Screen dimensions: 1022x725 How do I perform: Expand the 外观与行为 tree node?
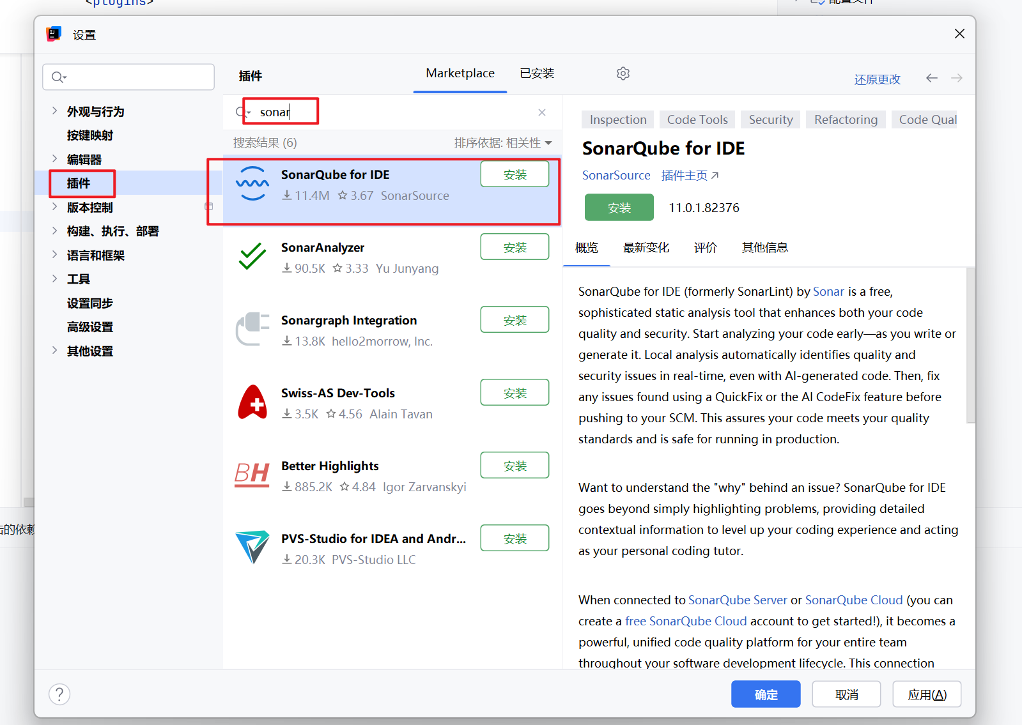[x=55, y=111]
